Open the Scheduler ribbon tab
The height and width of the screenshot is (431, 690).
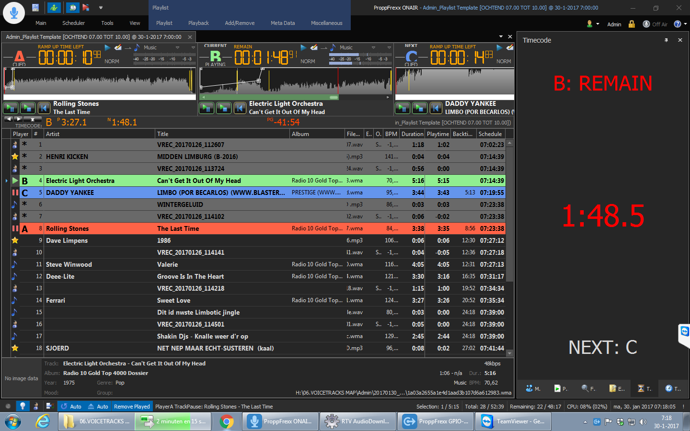(x=73, y=23)
